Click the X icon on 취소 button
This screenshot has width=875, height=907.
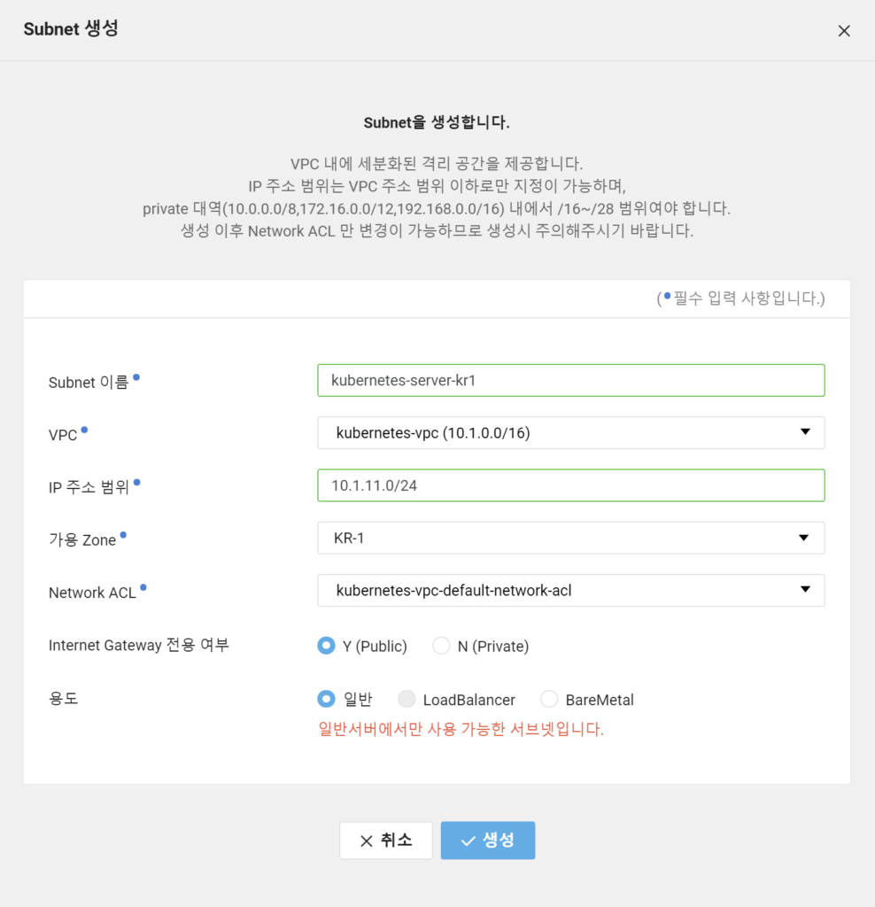366,841
